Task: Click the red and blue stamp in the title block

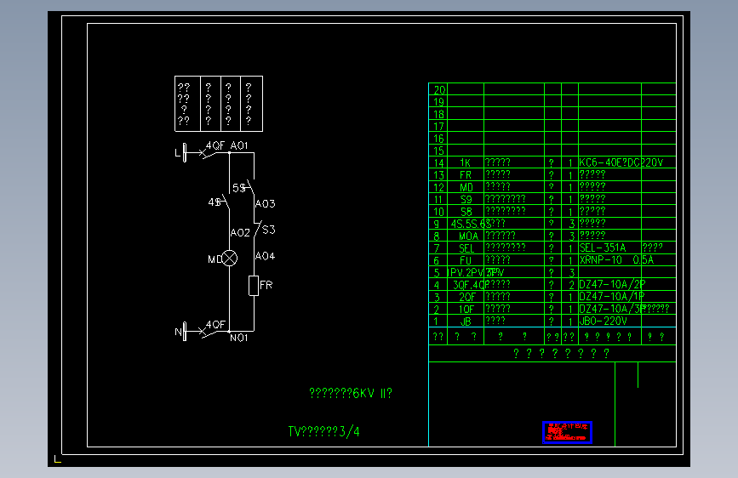Action: [x=567, y=432]
